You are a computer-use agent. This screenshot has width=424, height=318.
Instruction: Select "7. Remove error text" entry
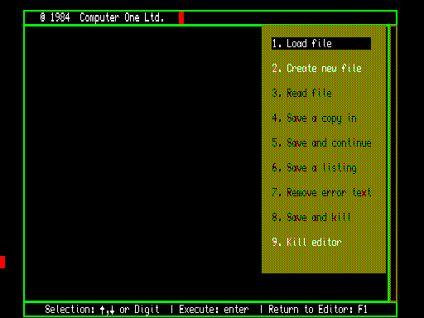(x=321, y=192)
